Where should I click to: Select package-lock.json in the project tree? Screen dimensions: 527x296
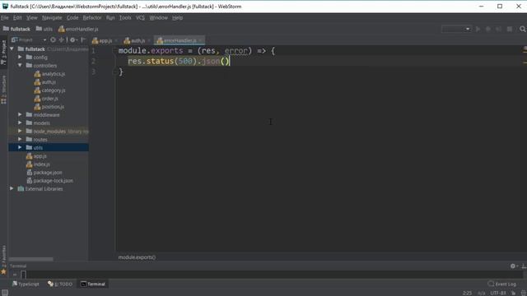click(x=49, y=181)
